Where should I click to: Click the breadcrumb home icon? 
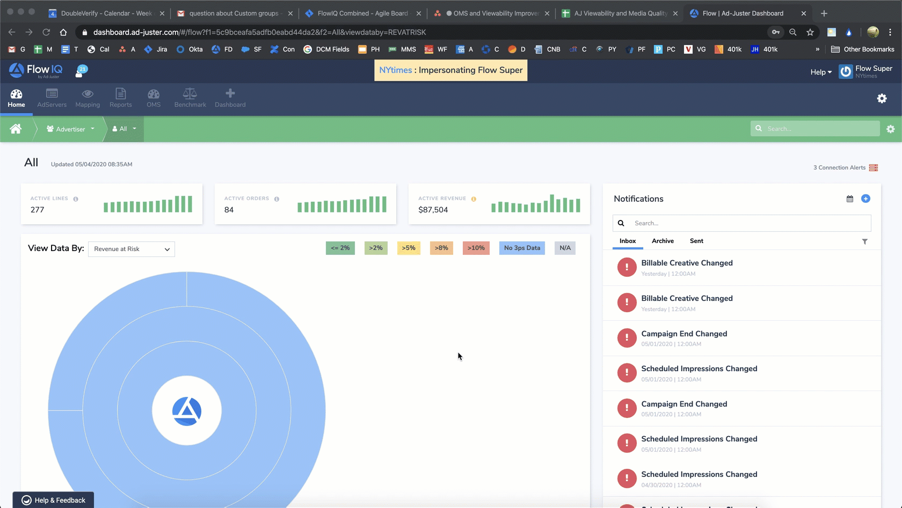coord(16,129)
